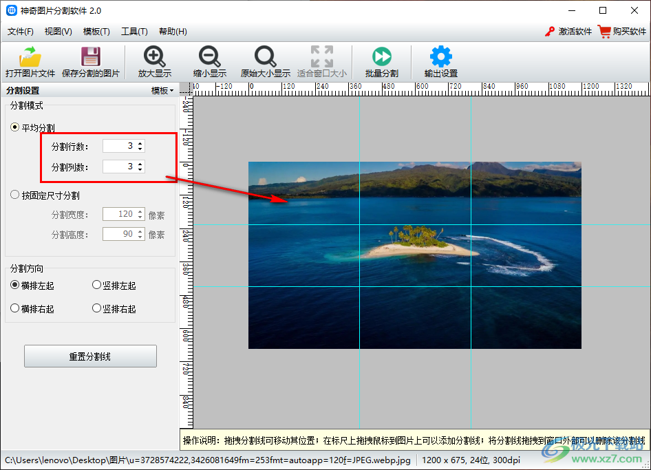Click the 分割设置 panel title

[x=23, y=91]
